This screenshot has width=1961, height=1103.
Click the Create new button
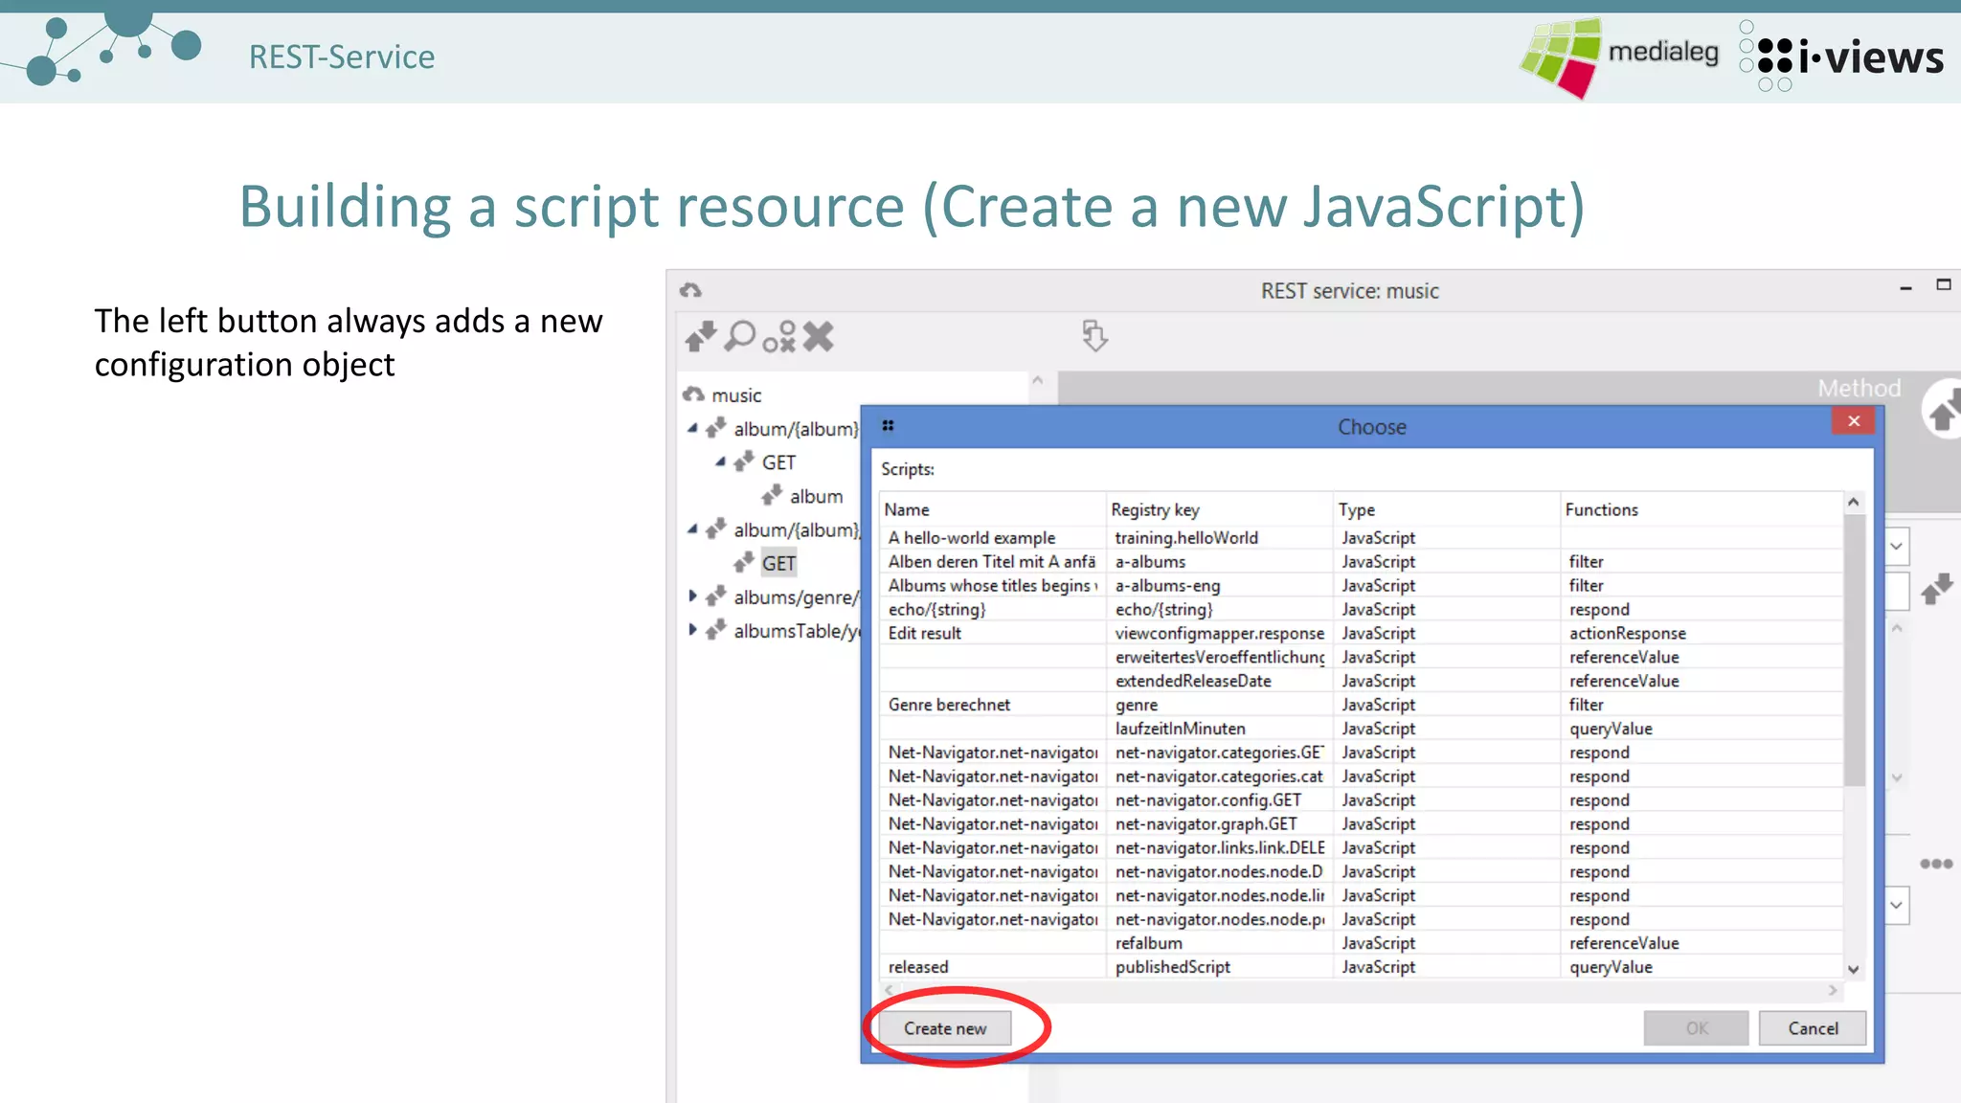coord(945,1028)
